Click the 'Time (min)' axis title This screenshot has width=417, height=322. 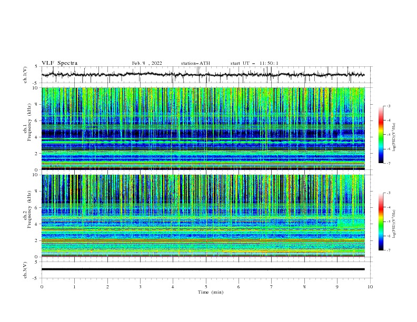click(x=211, y=292)
